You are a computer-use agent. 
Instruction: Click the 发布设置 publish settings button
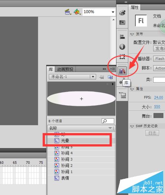tap(159, 49)
